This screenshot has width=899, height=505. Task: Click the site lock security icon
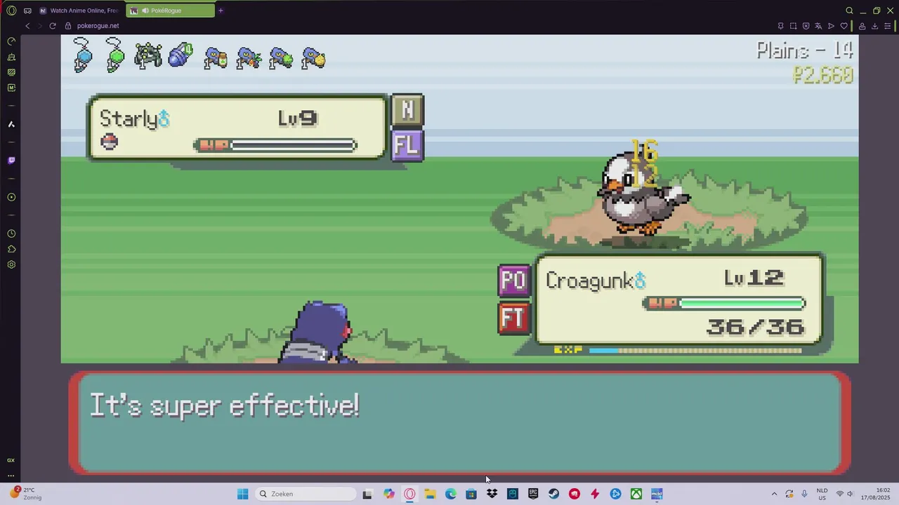pos(68,26)
